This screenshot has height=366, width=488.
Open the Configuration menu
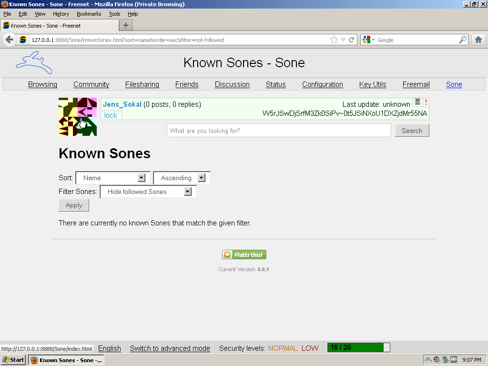click(323, 84)
